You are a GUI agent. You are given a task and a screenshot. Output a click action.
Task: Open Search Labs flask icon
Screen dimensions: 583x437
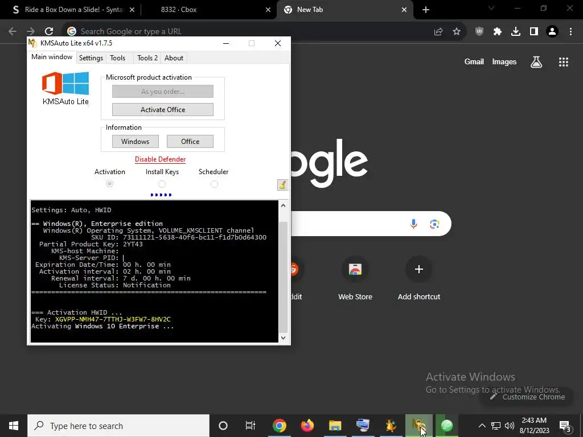536,61
